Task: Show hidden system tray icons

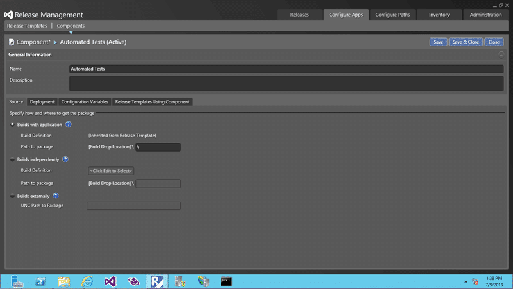Action: [x=466, y=282]
